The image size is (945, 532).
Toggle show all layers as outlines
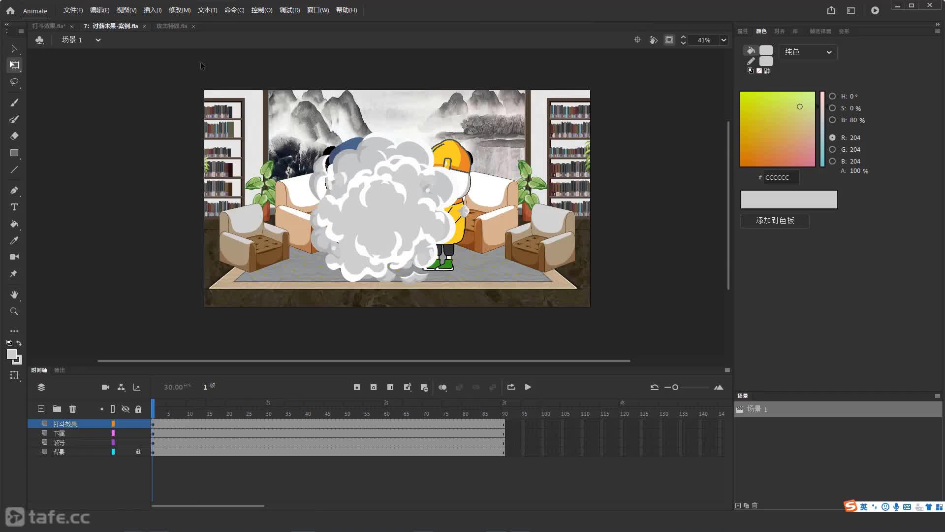pos(113,409)
